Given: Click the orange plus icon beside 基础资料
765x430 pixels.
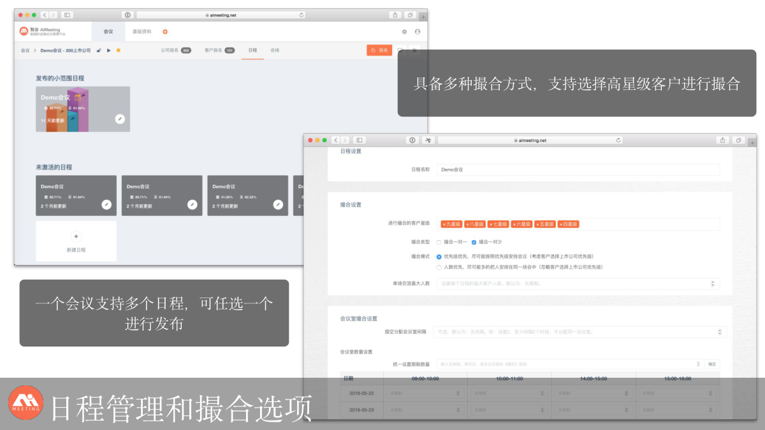Looking at the screenshot, I should 165,31.
